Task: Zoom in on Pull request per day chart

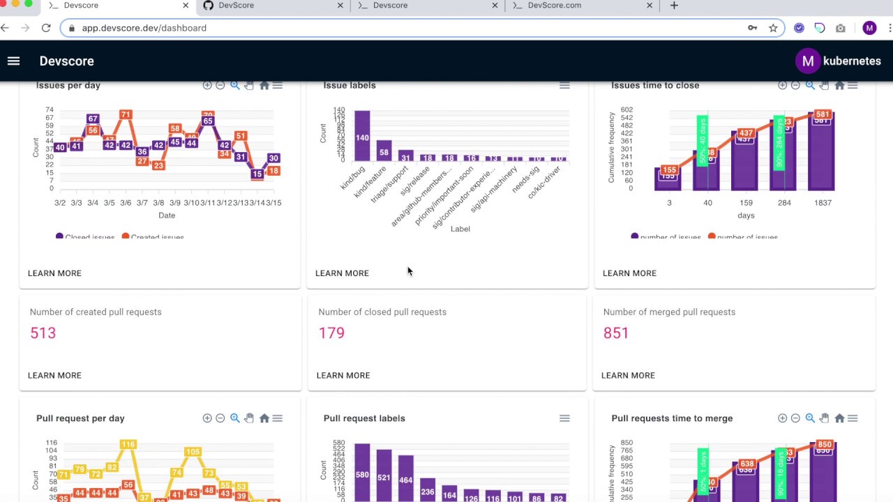Action: click(207, 418)
